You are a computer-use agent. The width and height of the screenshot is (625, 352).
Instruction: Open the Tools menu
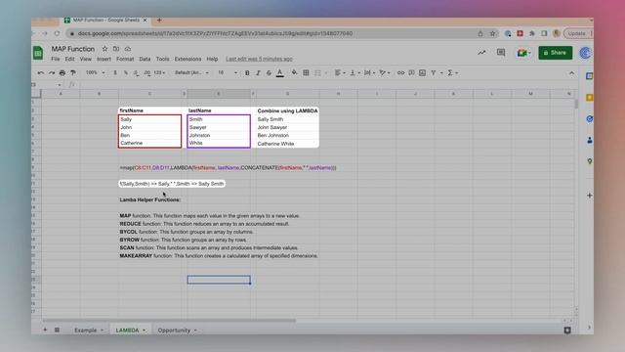click(163, 59)
